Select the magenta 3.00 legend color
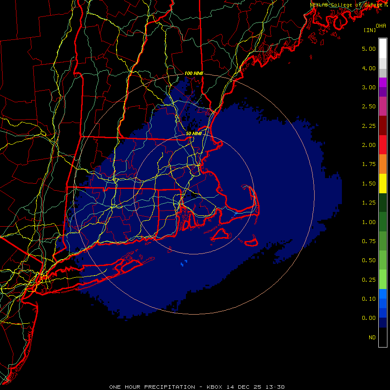Viewport: 390px width, 390px height. (x=383, y=82)
